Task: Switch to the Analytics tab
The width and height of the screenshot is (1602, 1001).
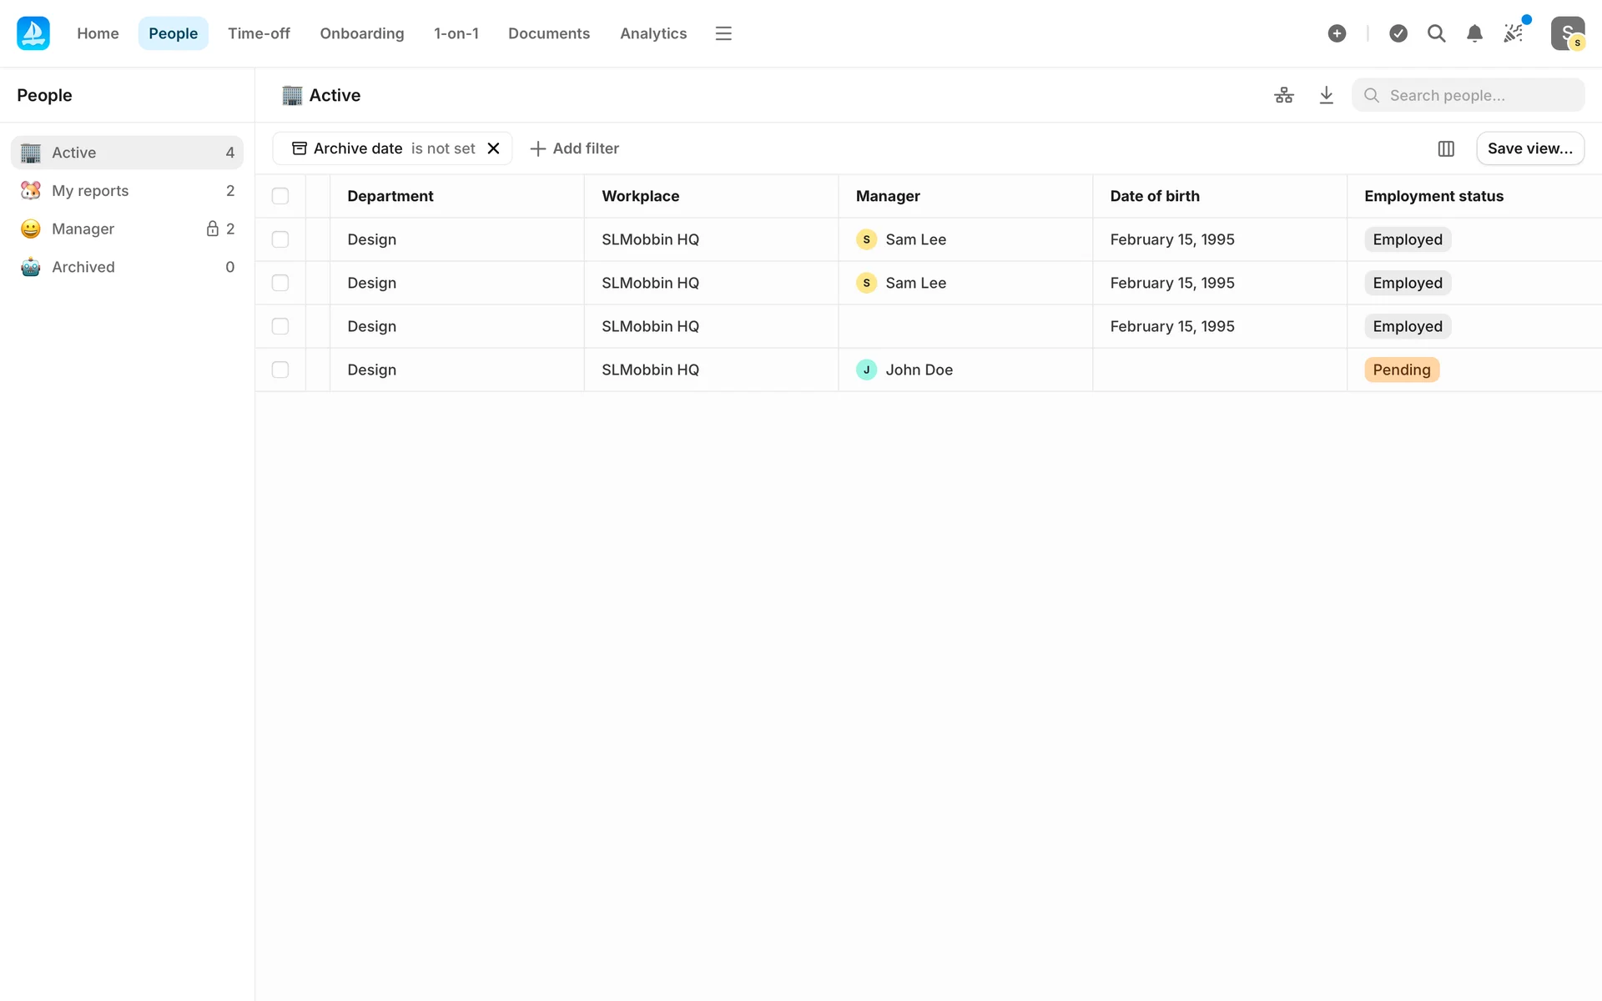Action: point(652,33)
